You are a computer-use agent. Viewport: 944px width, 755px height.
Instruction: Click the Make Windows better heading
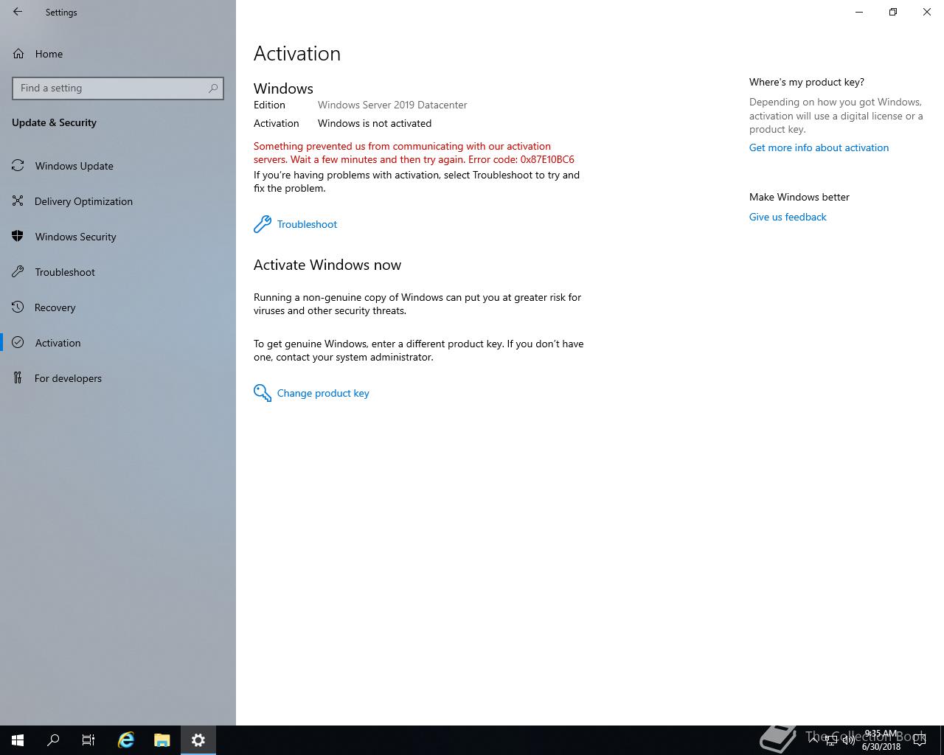pos(799,197)
